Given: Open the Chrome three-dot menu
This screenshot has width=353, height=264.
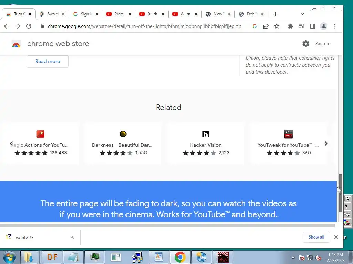Looking at the screenshot, I should click(335, 26).
